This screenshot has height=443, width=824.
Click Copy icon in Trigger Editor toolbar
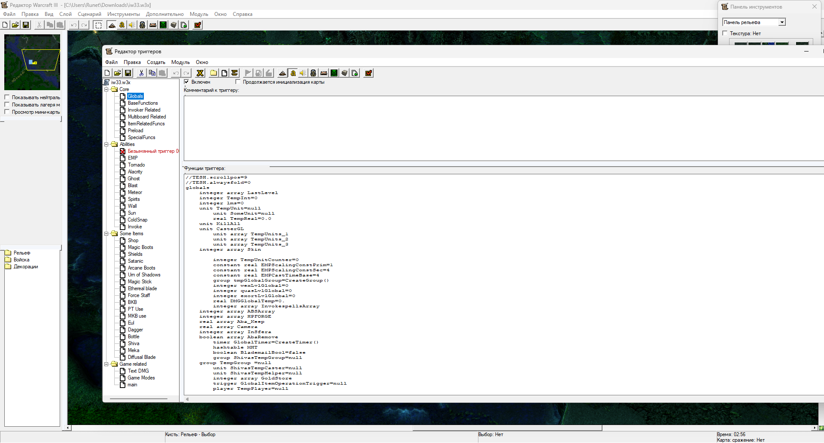[x=152, y=73]
